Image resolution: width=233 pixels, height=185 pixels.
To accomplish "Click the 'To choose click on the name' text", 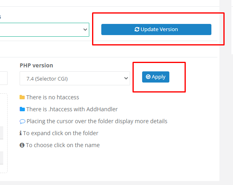I will (63, 145).
